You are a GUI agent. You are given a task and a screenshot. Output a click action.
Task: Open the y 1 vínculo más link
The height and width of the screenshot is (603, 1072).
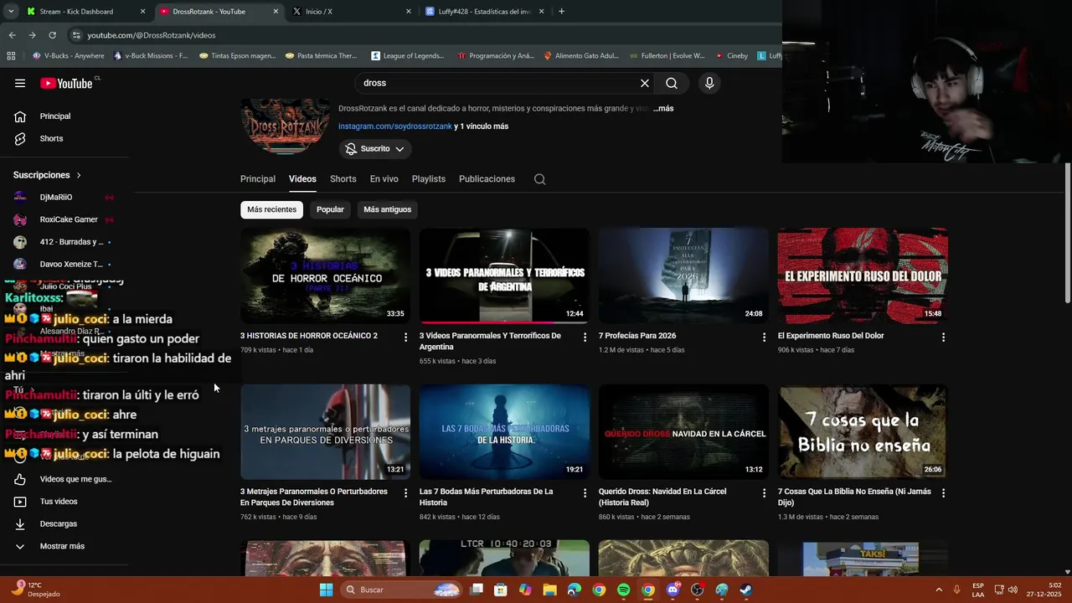click(482, 126)
